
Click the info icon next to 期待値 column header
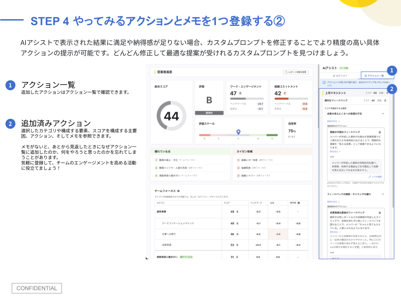[299, 203]
